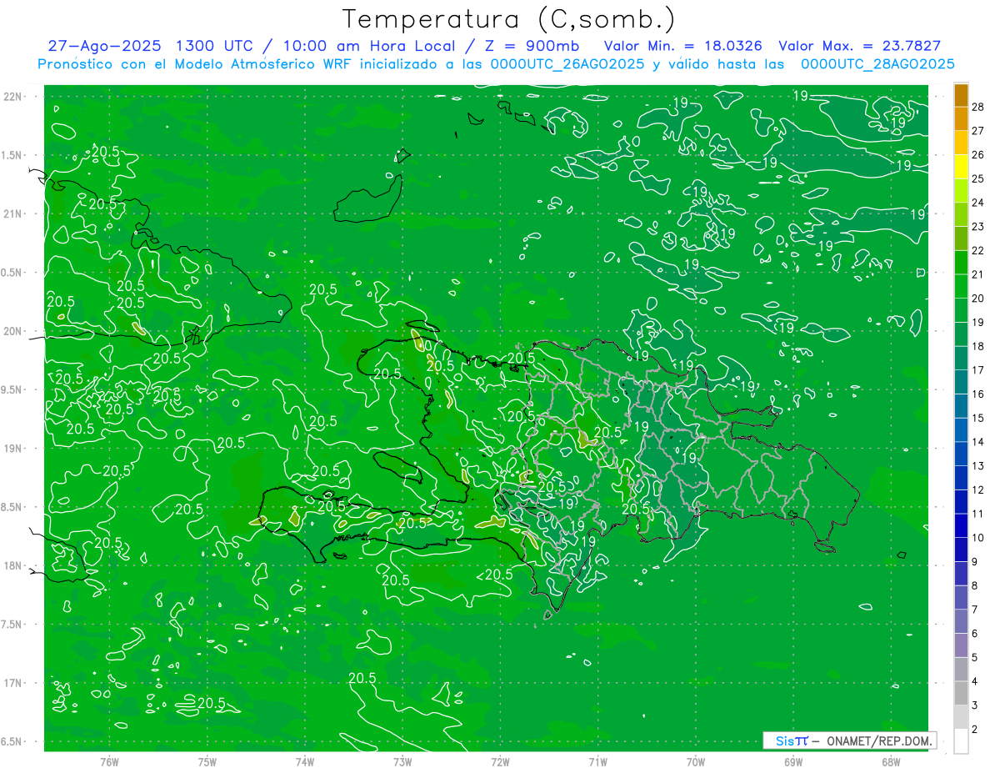1000x773 pixels.
Task: Click the "20N" latitude axis label
Action: [x=13, y=331]
